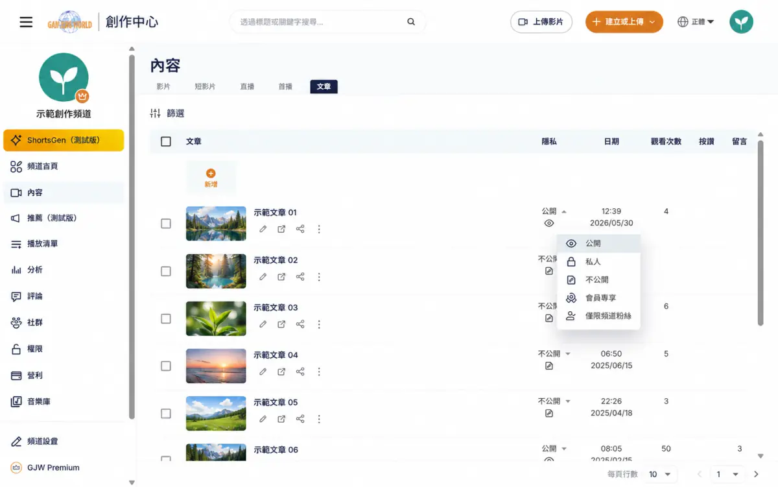Viewport: 778px width, 487px height.
Task: Click the 篩選 filter sliders icon
Action: coord(155,113)
